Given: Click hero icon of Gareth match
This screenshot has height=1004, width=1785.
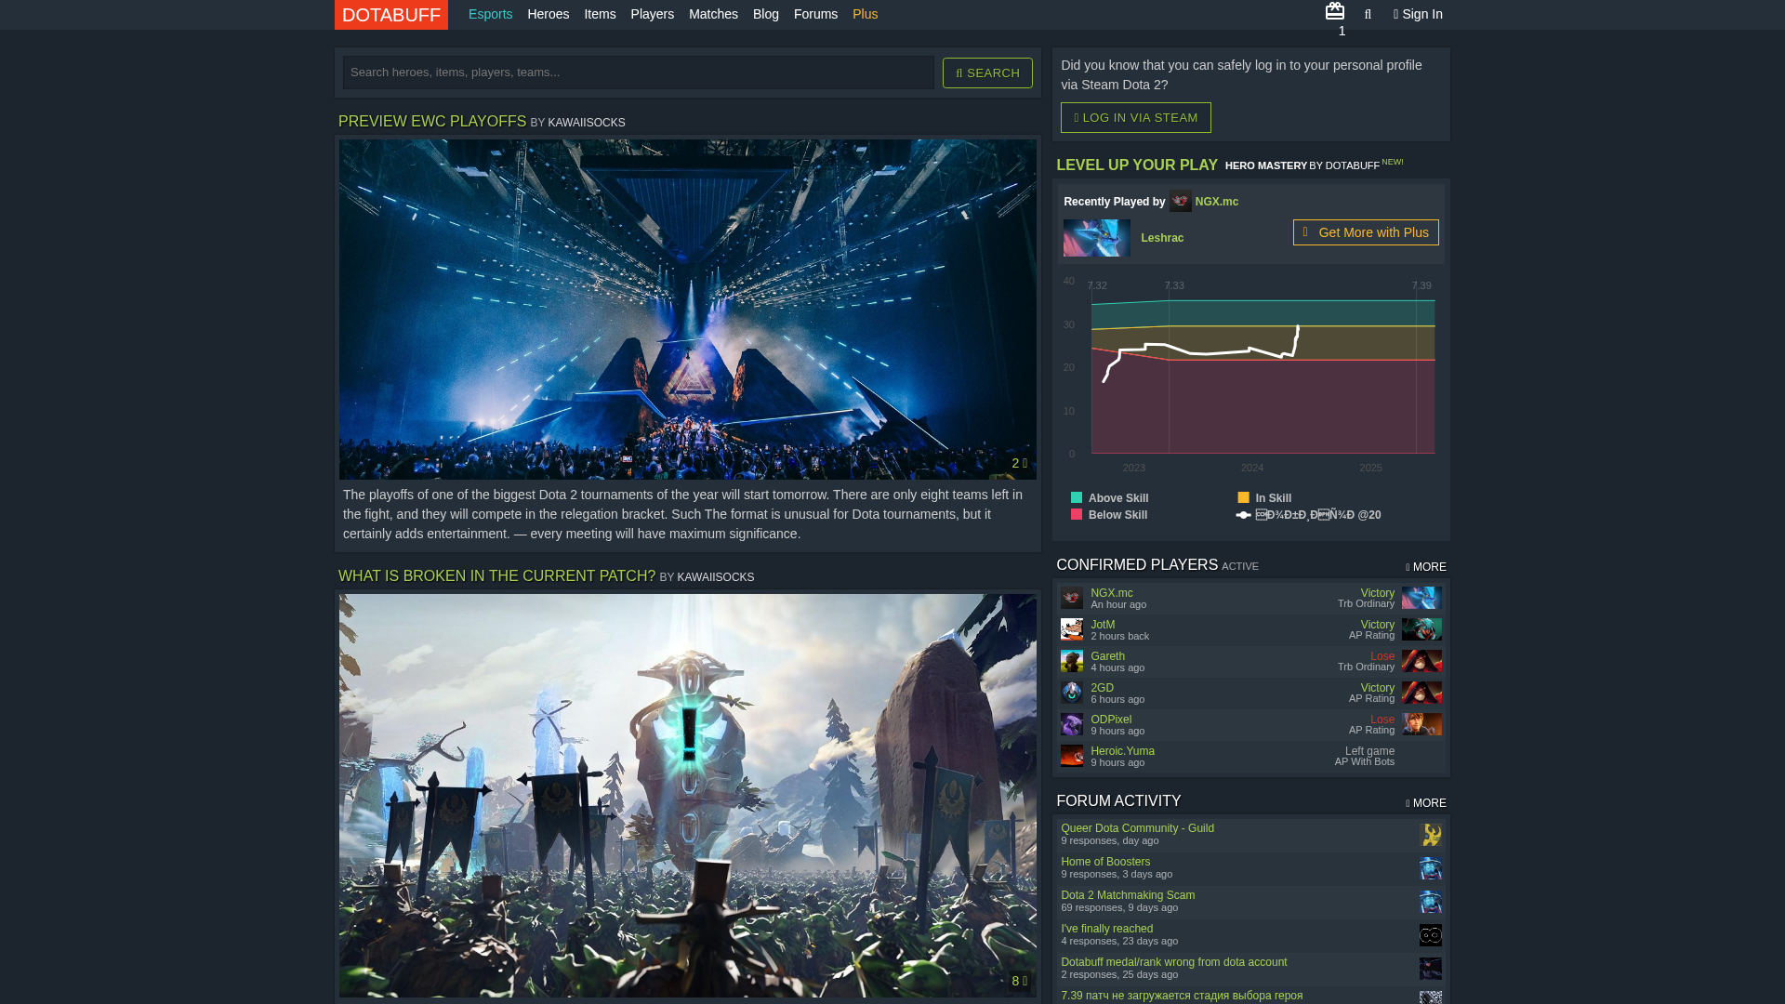Looking at the screenshot, I should (1421, 661).
